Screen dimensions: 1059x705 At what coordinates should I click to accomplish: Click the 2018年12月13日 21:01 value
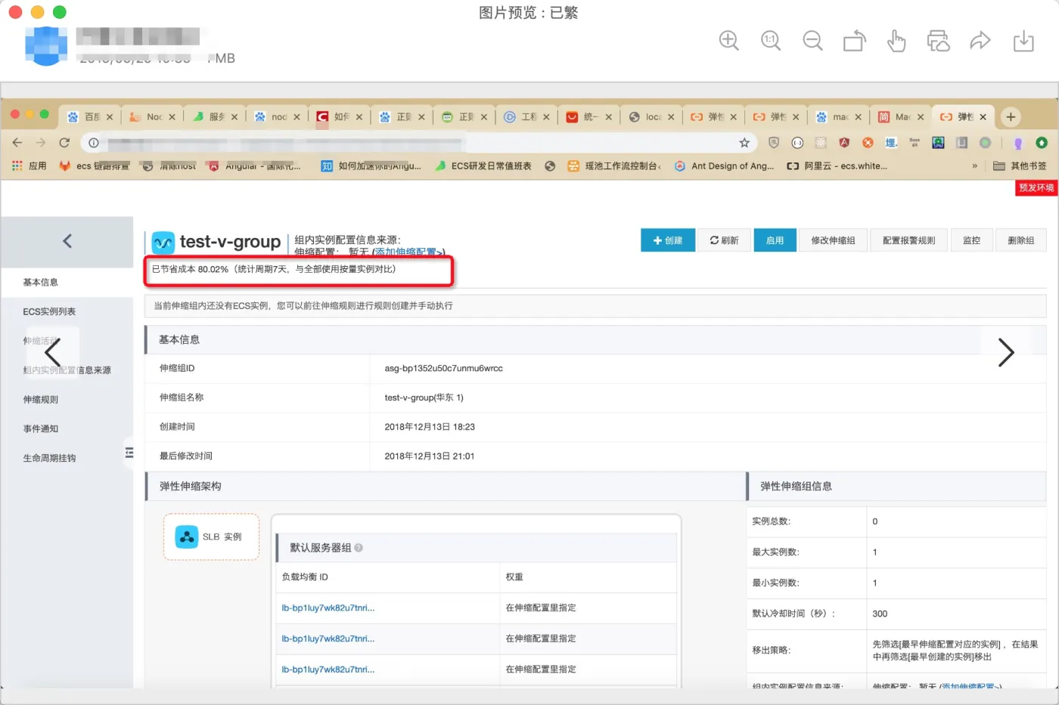(x=430, y=456)
